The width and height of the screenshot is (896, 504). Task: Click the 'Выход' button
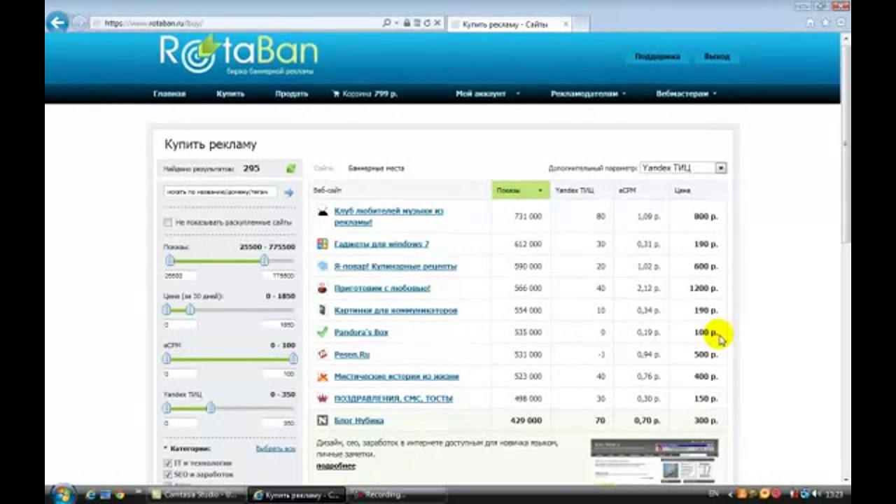point(717,56)
